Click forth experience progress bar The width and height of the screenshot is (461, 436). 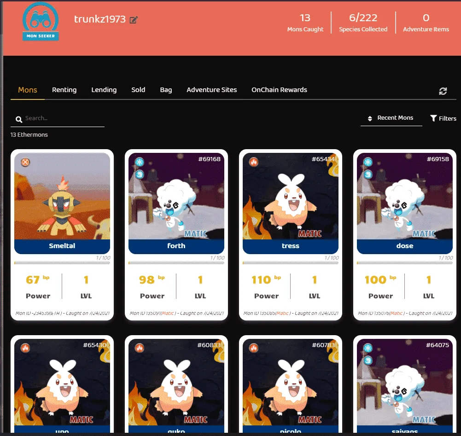[x=176, y=263]
